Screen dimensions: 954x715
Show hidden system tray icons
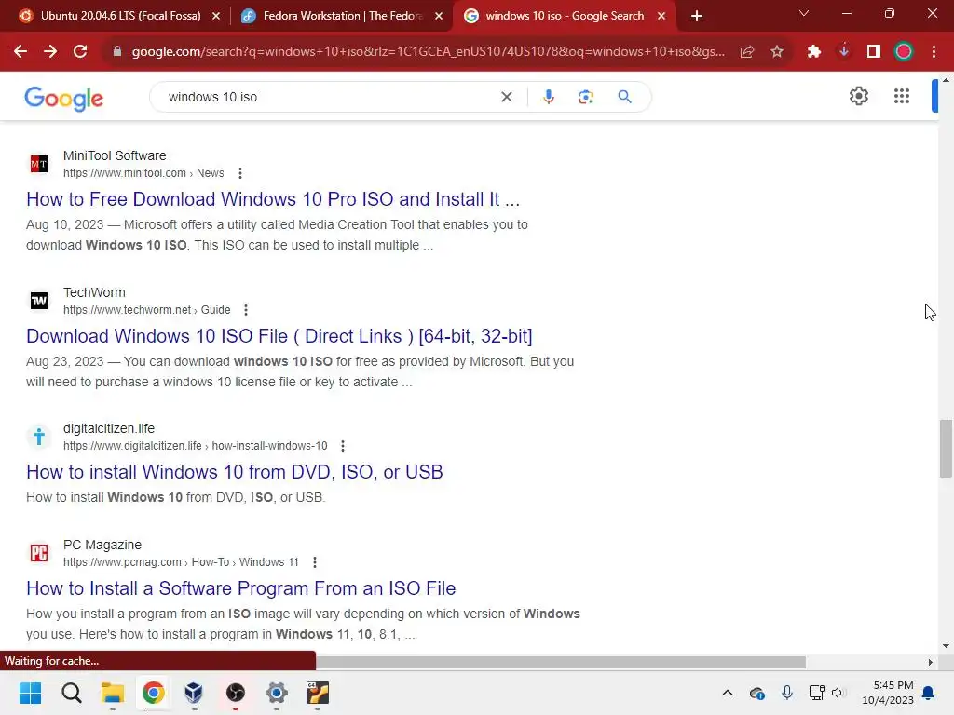pyautogui.click(x=727, y=693)
